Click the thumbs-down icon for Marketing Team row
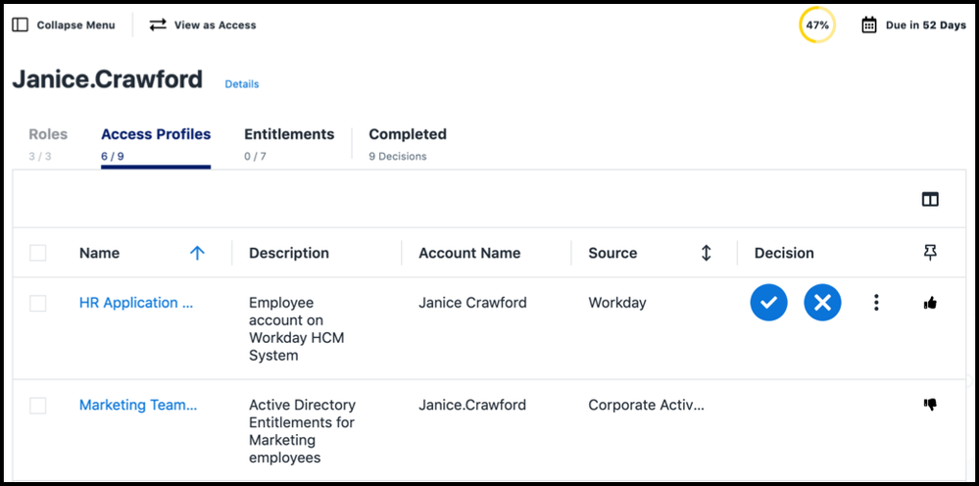Image resolution: width=979 pixels, height=486 pixels. pyautogui.click(x=930, y=405)
